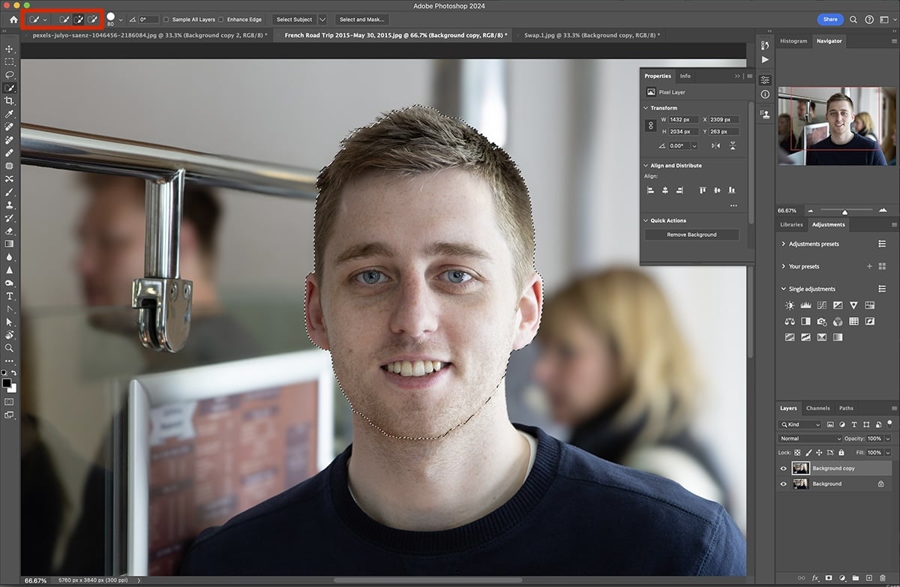Switch to the Channels tab

(817, 408)
